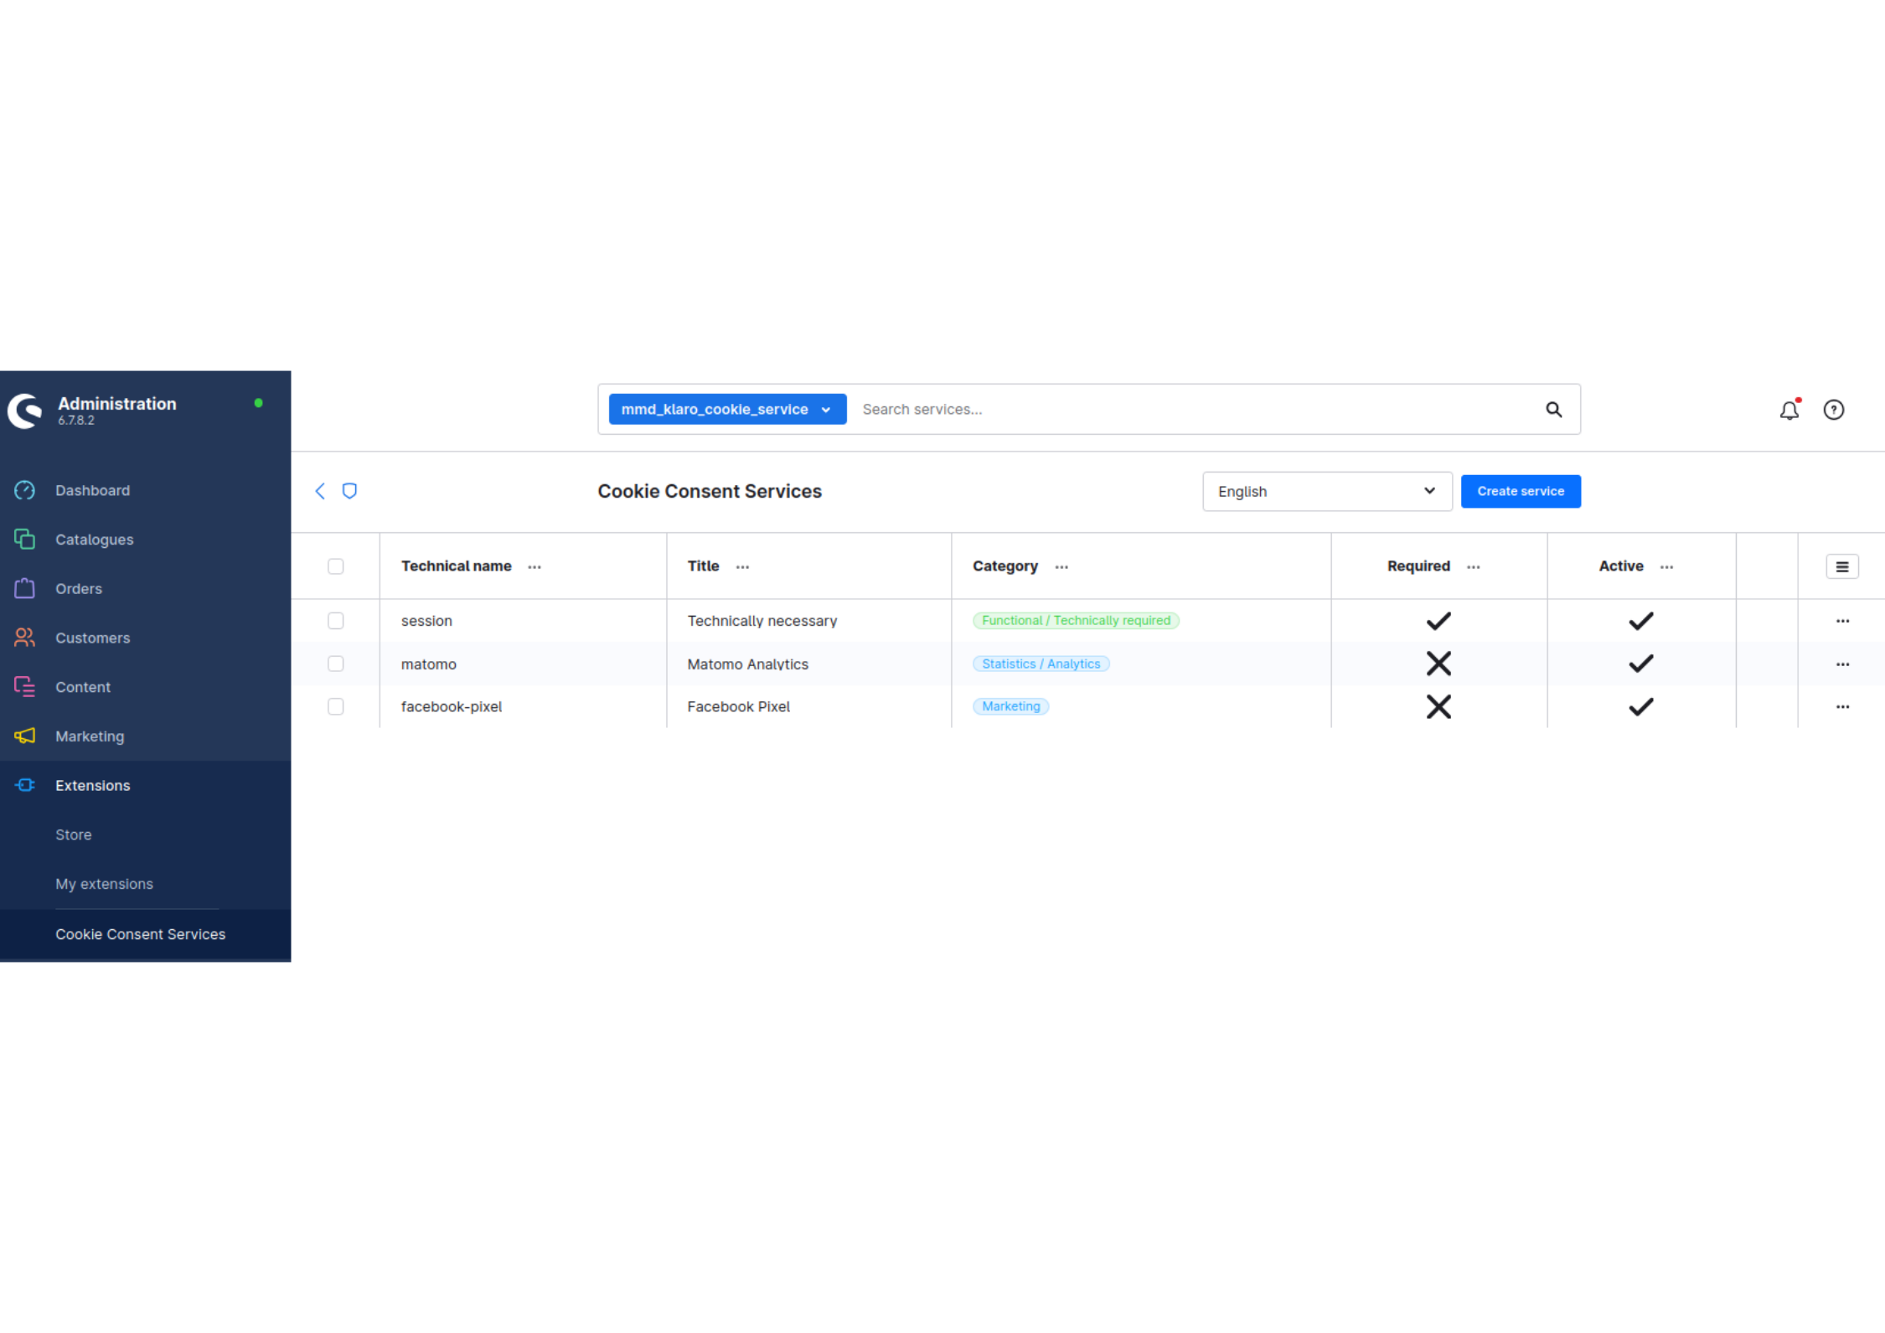Click the Orders bag icon
1885x1333 pixels.
click(24, 588)
